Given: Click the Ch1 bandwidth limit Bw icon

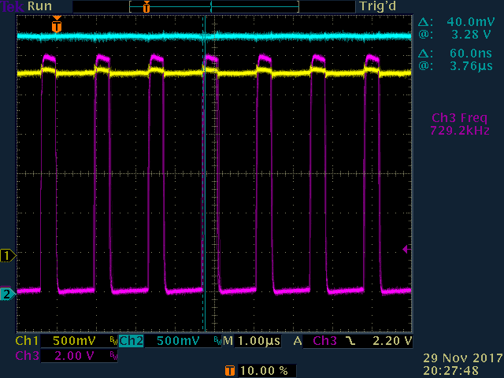Looking at the screenshot, I should click(113, 341).
